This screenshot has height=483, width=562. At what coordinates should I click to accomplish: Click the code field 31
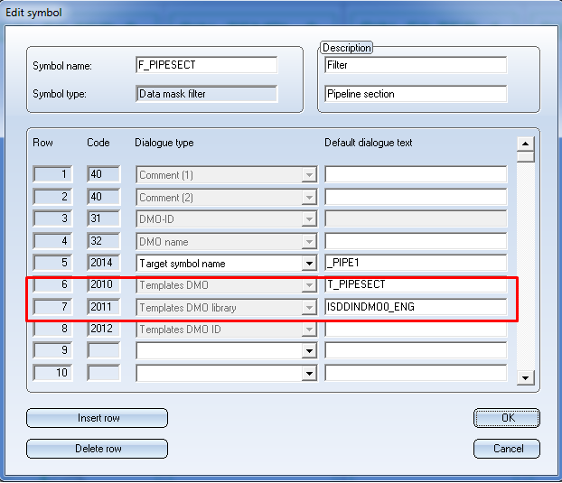pyautogui.click(x=104, y=218)
